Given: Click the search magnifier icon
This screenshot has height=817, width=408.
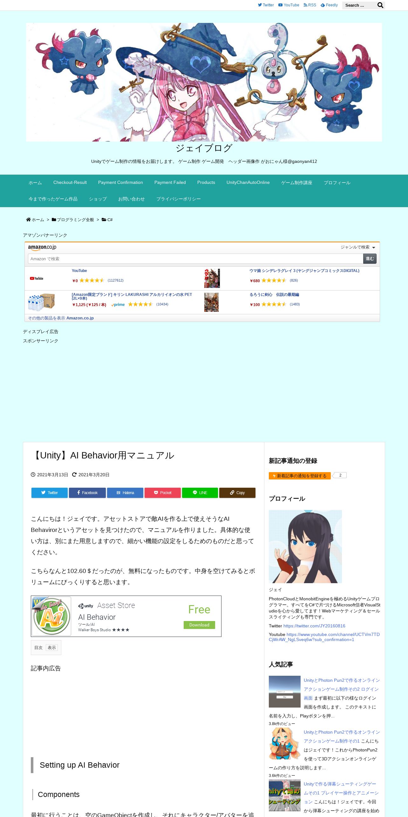Looking at the screenshot, I should 380,5.
